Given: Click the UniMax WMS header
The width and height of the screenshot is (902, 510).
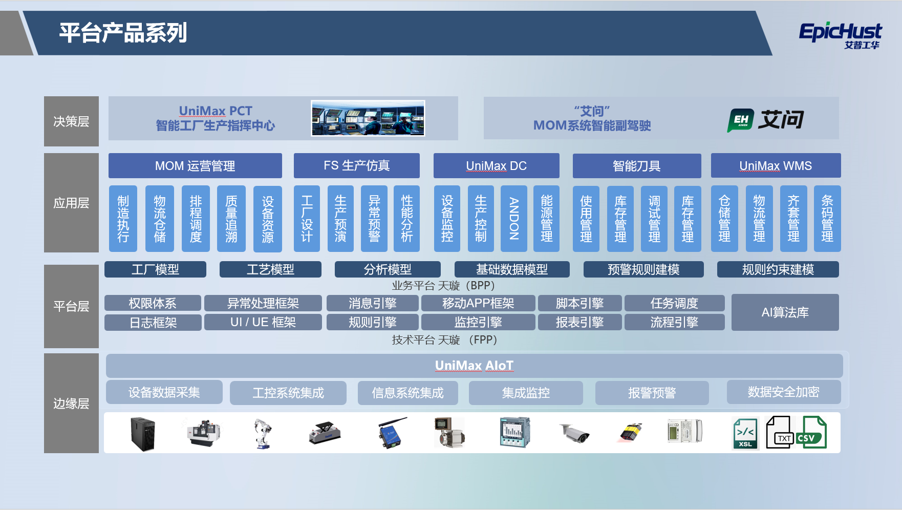Looking at the screenshot, I should (x=776, y=166).
